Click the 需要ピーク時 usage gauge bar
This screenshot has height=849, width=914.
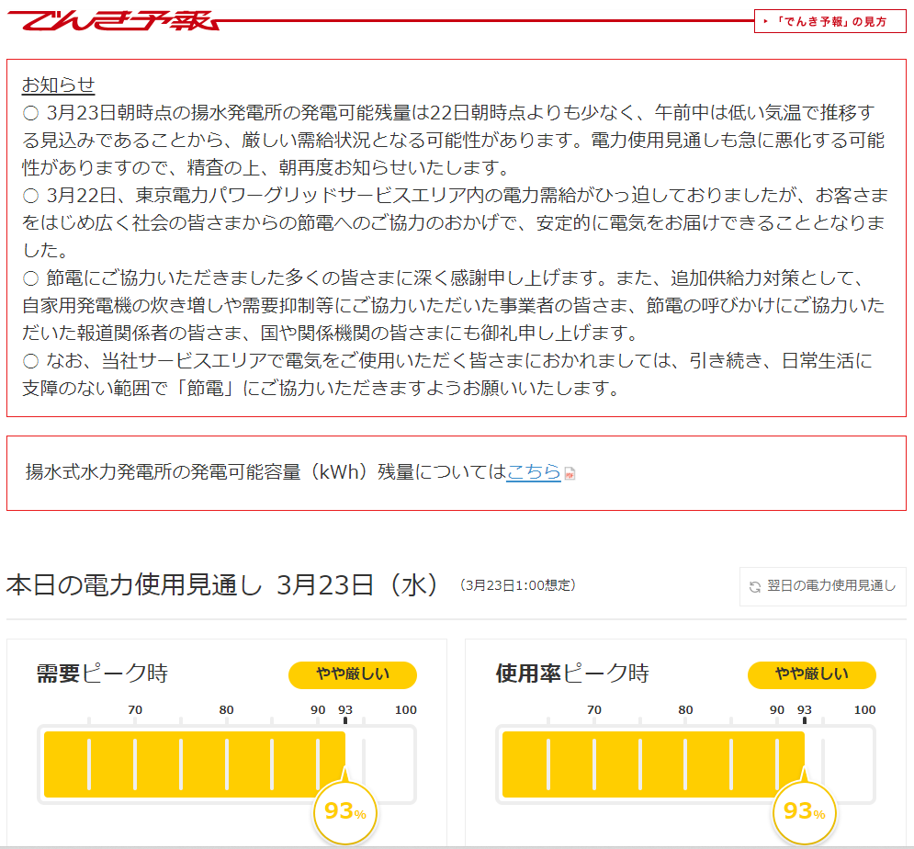tap(227, 764)
